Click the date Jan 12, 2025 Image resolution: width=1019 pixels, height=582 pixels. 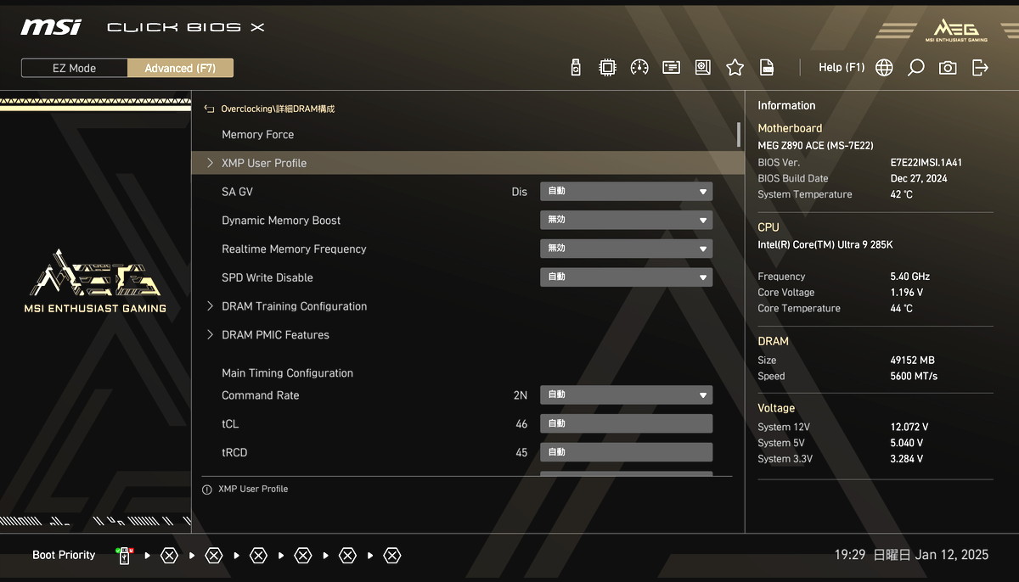952,555
